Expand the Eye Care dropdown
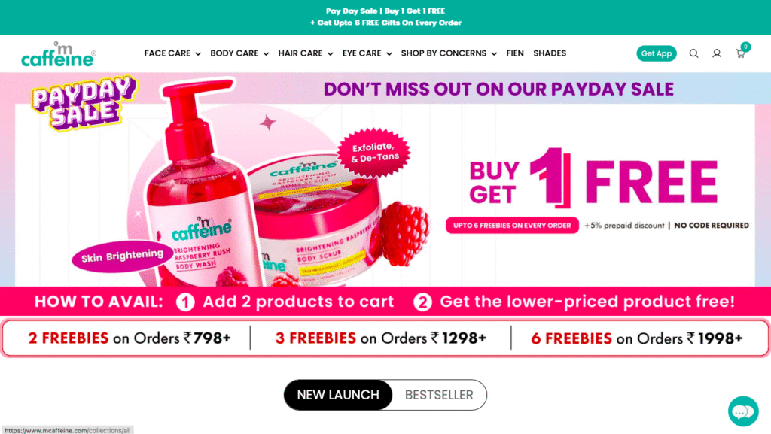 [367, 53]
